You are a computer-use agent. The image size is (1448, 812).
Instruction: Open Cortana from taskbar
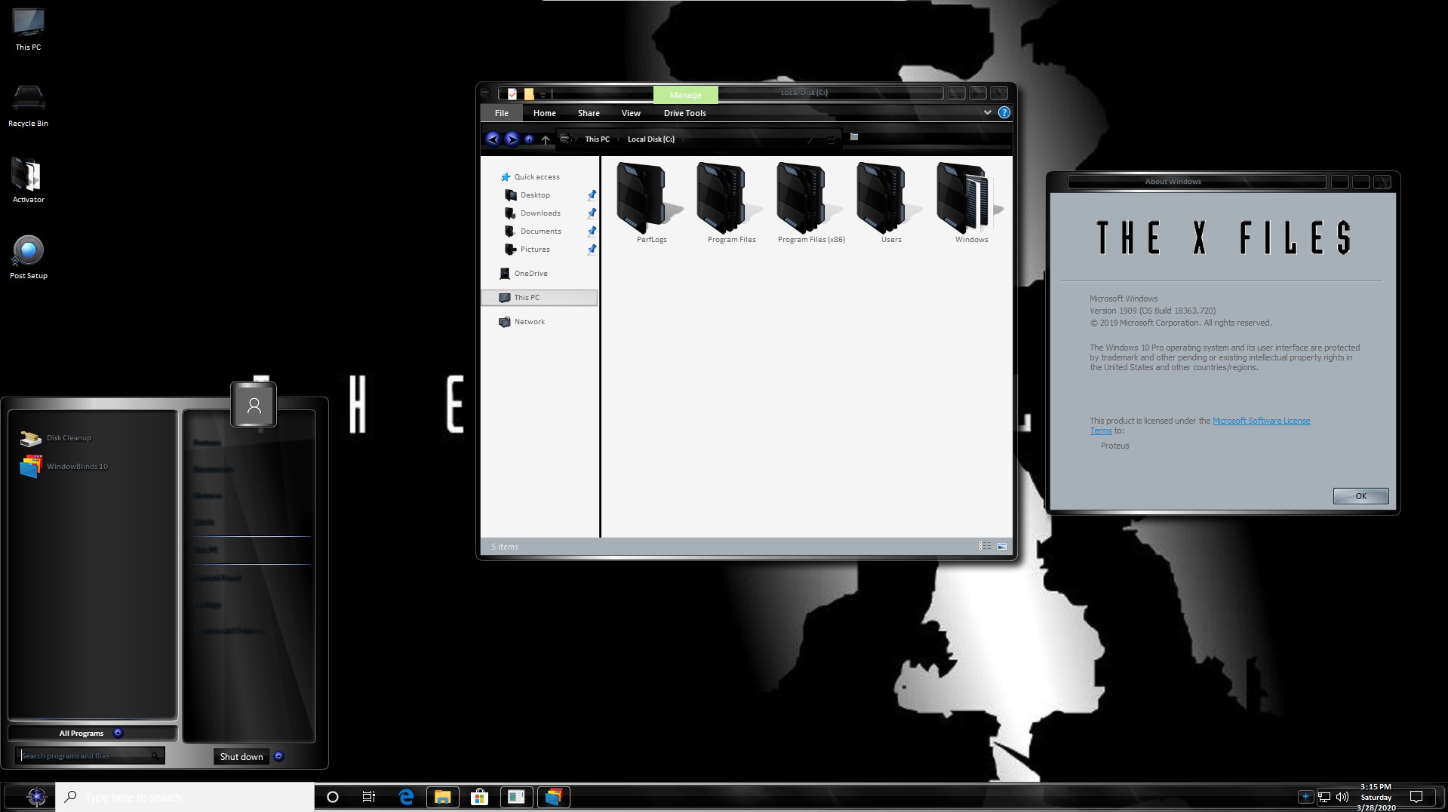[332, 797]
